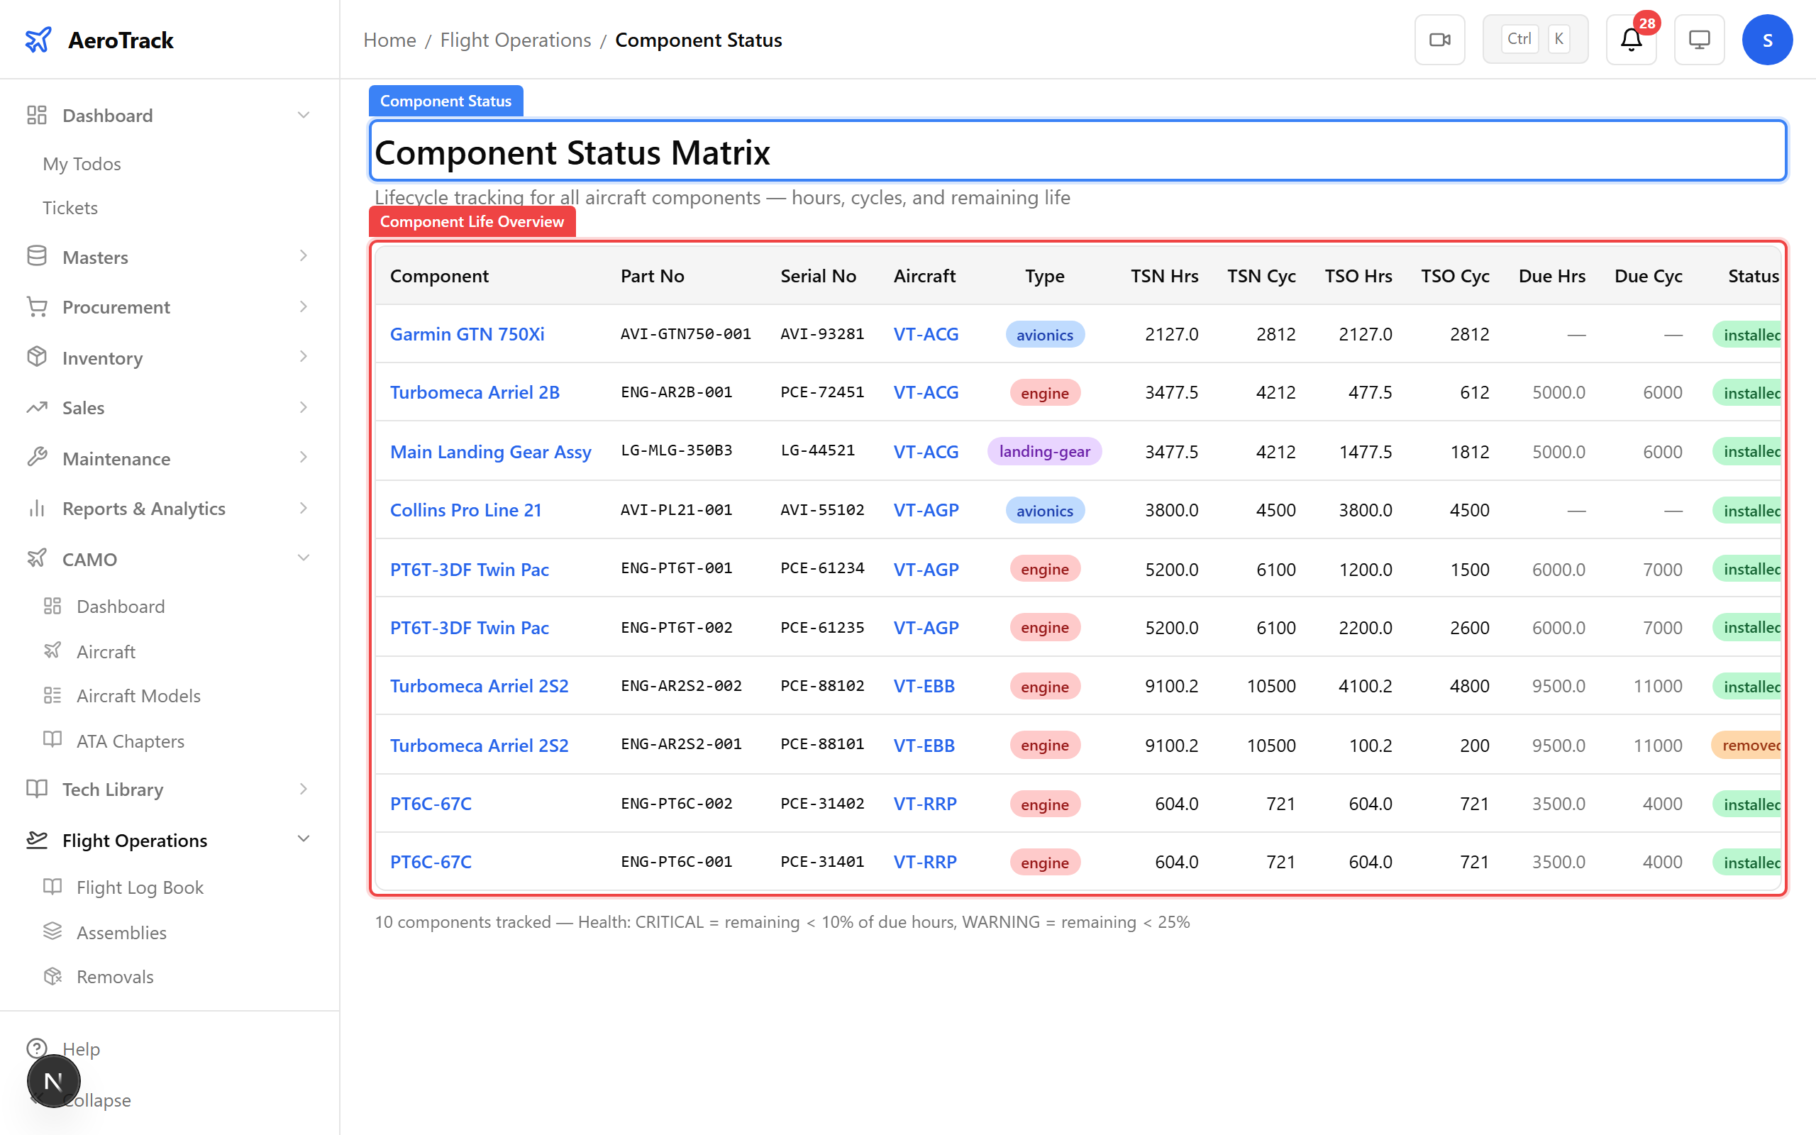This screenshot has width=1816, height=1135.
Task: Click the Removals icon in the sidebar
Action: click(x=52, y=976)
